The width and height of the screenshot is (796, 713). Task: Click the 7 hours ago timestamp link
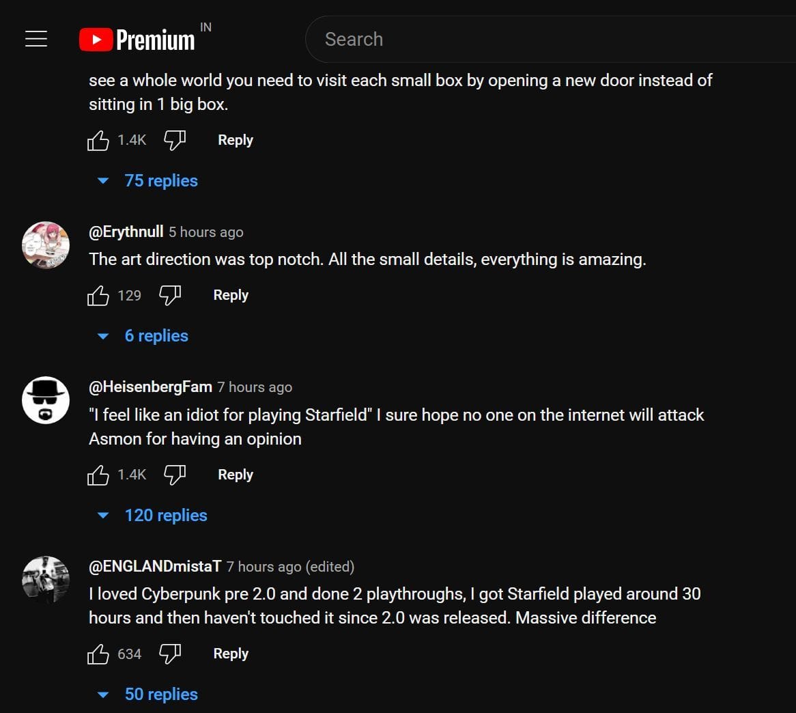tap(254, 387)
